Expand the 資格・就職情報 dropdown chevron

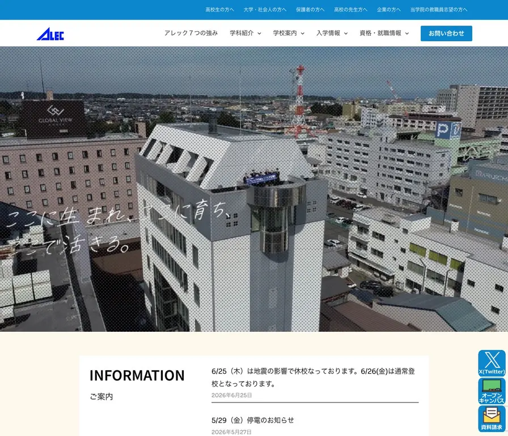[407, 33]
